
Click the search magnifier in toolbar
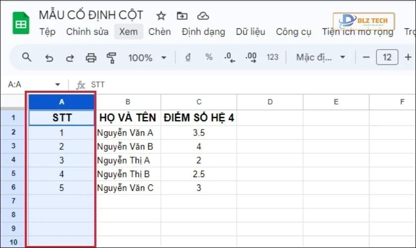(x=27, y=58)
